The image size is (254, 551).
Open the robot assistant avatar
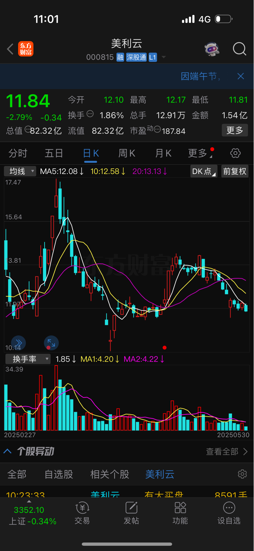pyautogui.click(x=212, y=49)
